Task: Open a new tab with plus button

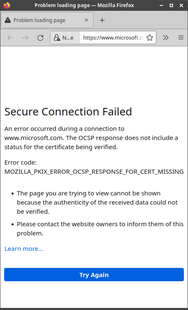Action: click(x=102, y=20)
